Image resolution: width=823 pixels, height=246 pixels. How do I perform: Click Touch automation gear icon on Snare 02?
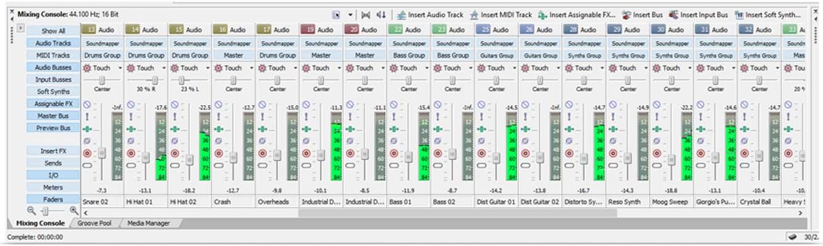pos(87,68)
